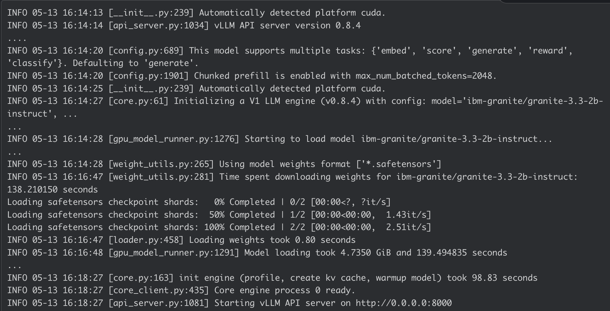
Task: Click the api_server.py:1034 source reference
Action: (x=159, y=25)
